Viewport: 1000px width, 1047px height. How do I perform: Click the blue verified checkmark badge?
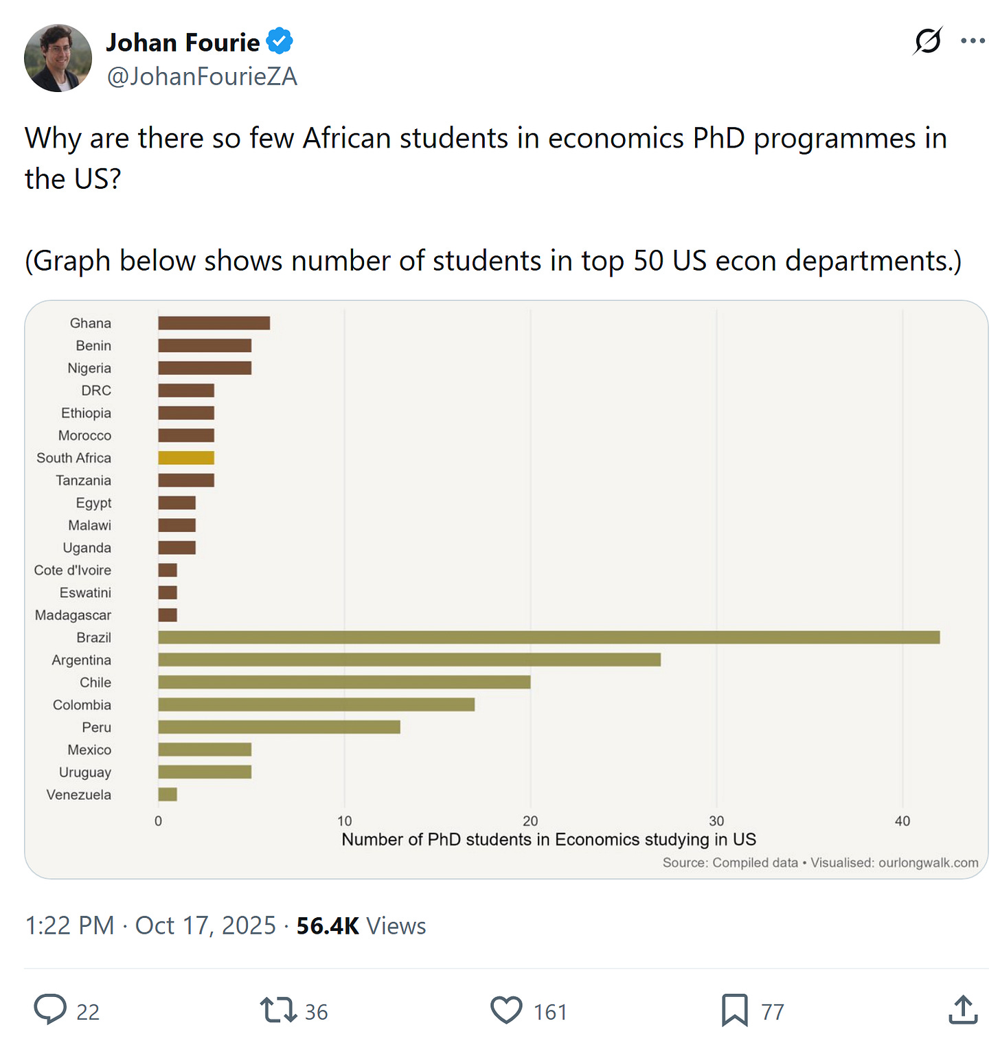point(280,41)
